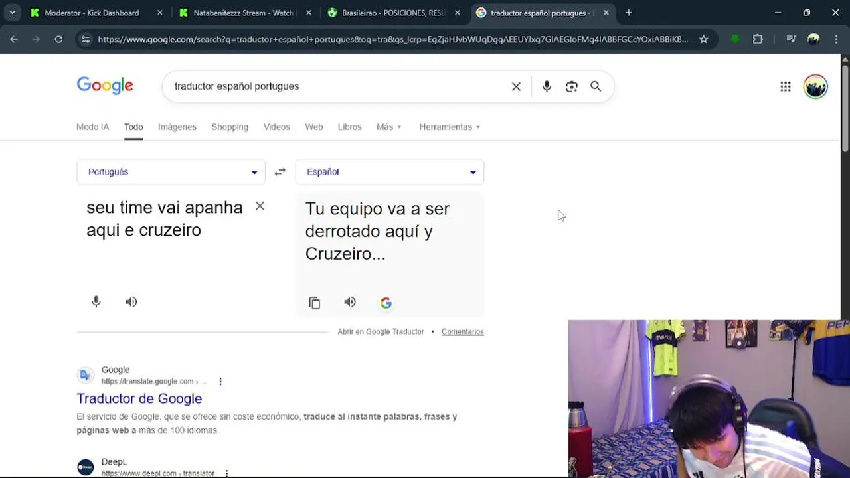
Task: Open the media control toolbar icon
Action: coord(791,39)
